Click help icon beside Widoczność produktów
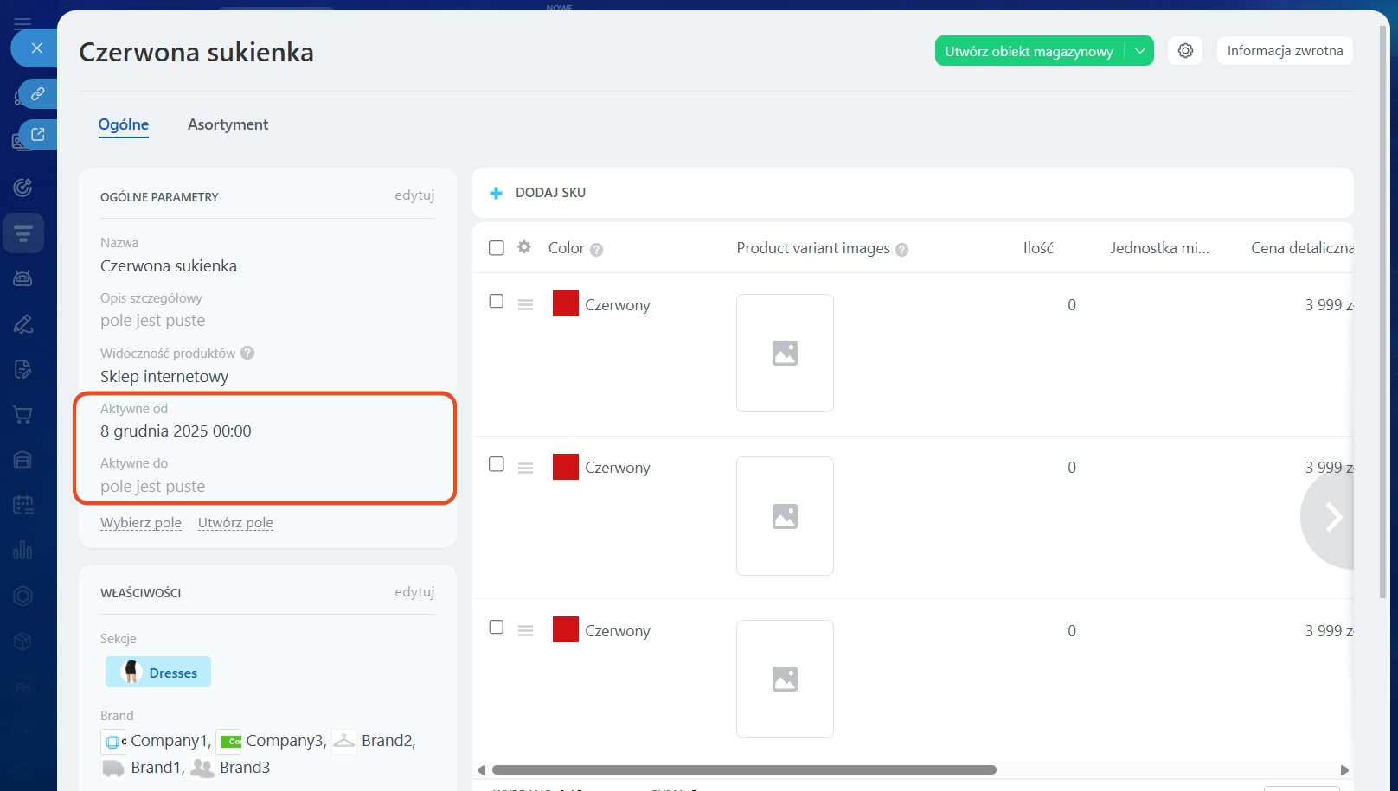This screenshot has width=1398, height=791. click(247, 353)
